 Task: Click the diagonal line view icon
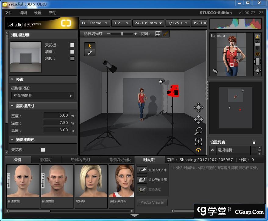pyautogui.click(x=166, y=34)
